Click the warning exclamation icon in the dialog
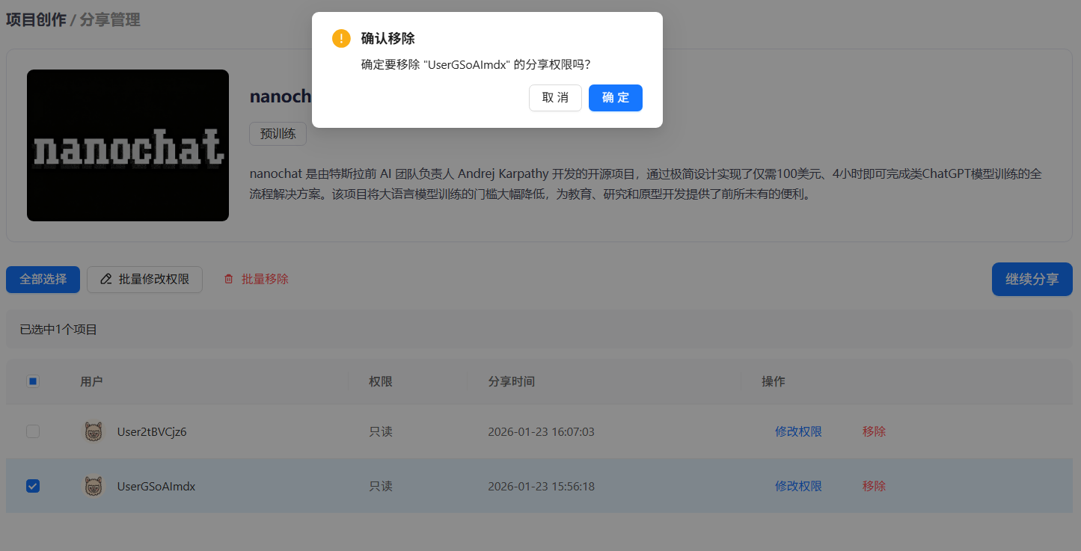This screenshot has width=1081, height=551. [340, 37]
